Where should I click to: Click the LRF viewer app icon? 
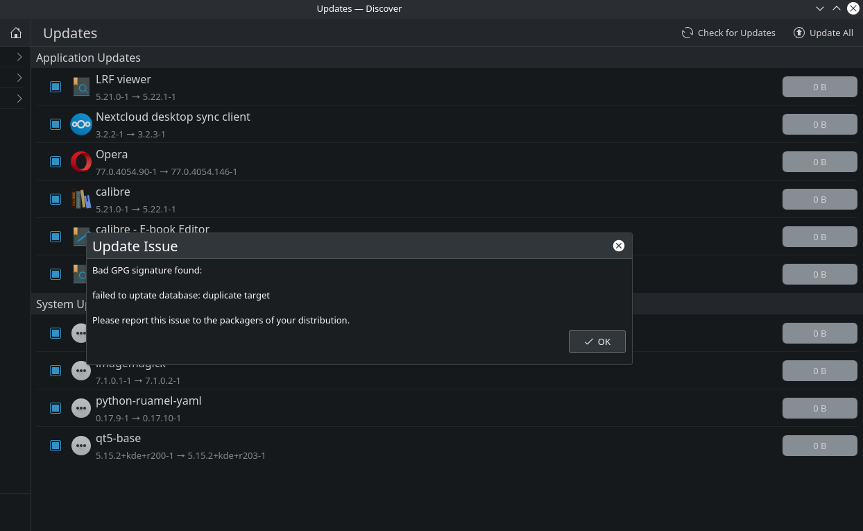[x=81, y=86]
